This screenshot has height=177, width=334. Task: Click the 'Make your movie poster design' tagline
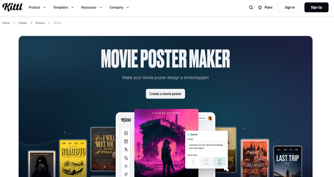(x=166, y=78)
